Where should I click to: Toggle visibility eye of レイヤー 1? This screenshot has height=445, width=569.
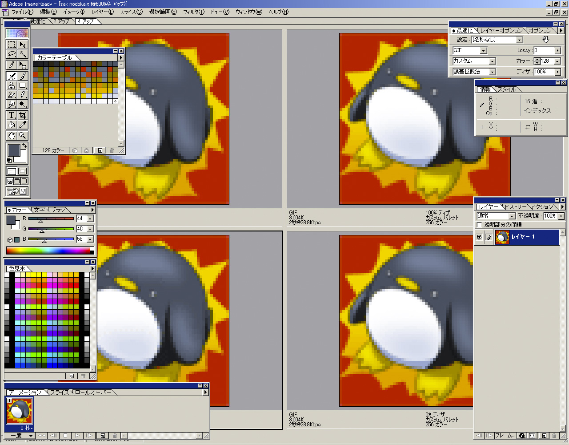click(x=479, y=237)
